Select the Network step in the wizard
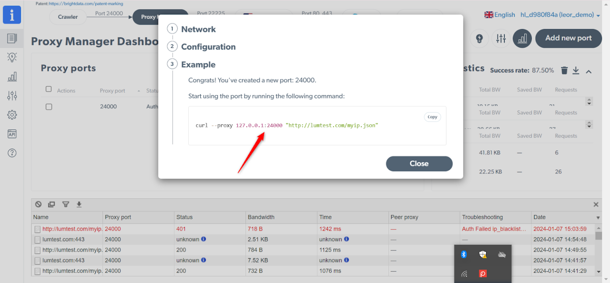 click(198, 29)
